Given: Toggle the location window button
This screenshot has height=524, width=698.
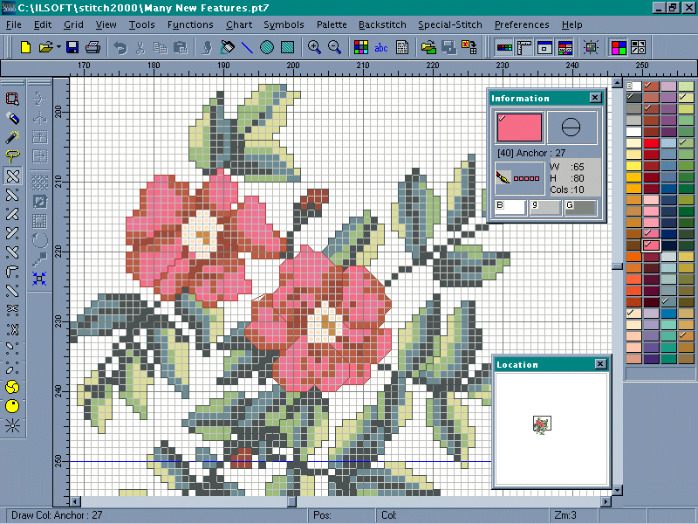Looking at the screenshot, I should (x=544, y=47).
